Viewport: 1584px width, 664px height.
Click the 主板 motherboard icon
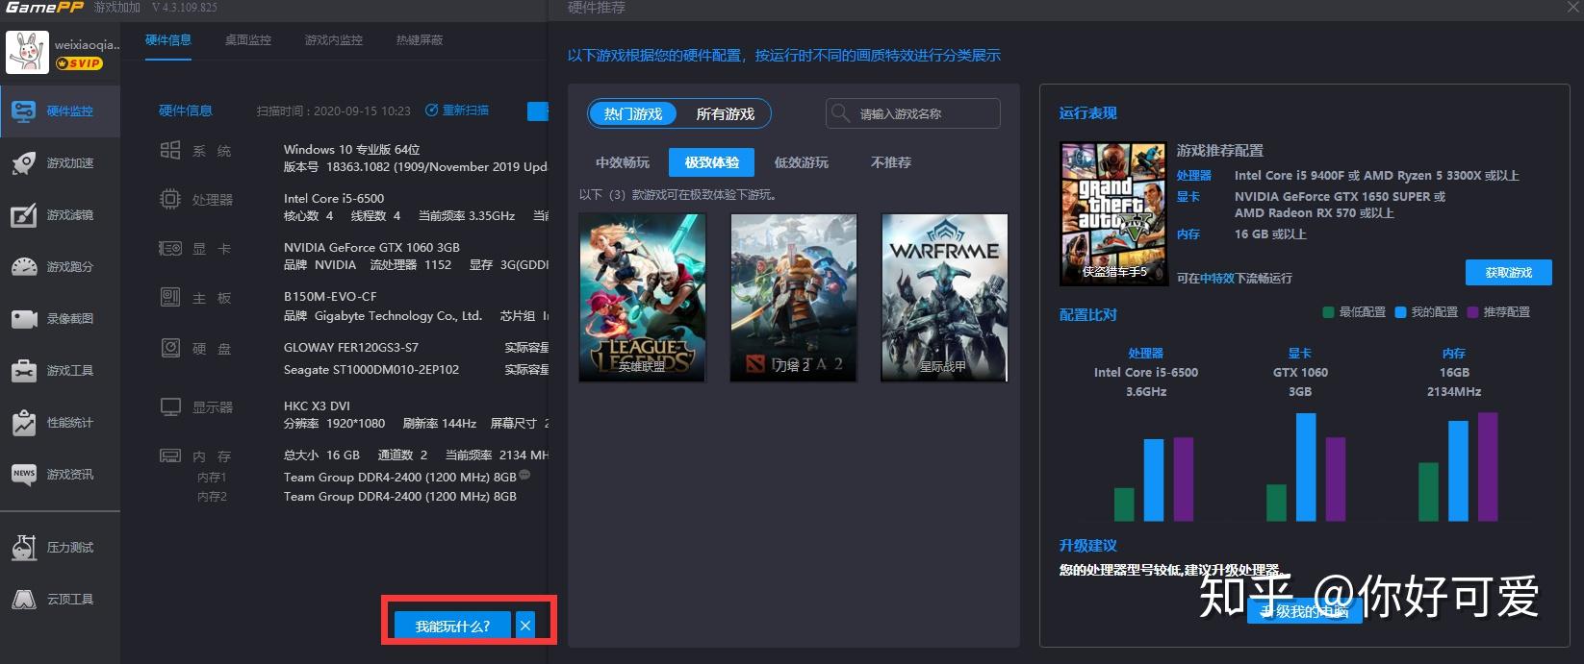click(170, 297)
